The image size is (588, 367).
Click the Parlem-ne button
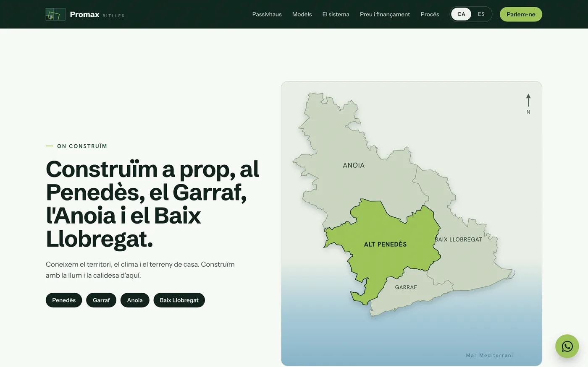pos(521,14)
